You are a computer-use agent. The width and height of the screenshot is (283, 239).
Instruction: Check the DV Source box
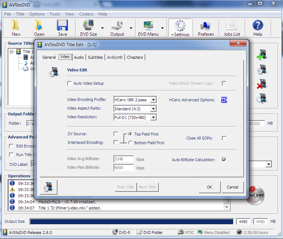point(116,134)
